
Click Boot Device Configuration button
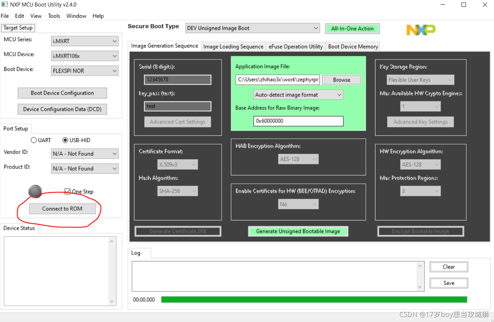coord(62,93)
